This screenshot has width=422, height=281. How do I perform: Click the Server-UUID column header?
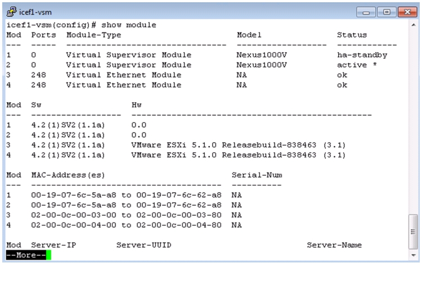coord(143,245)
